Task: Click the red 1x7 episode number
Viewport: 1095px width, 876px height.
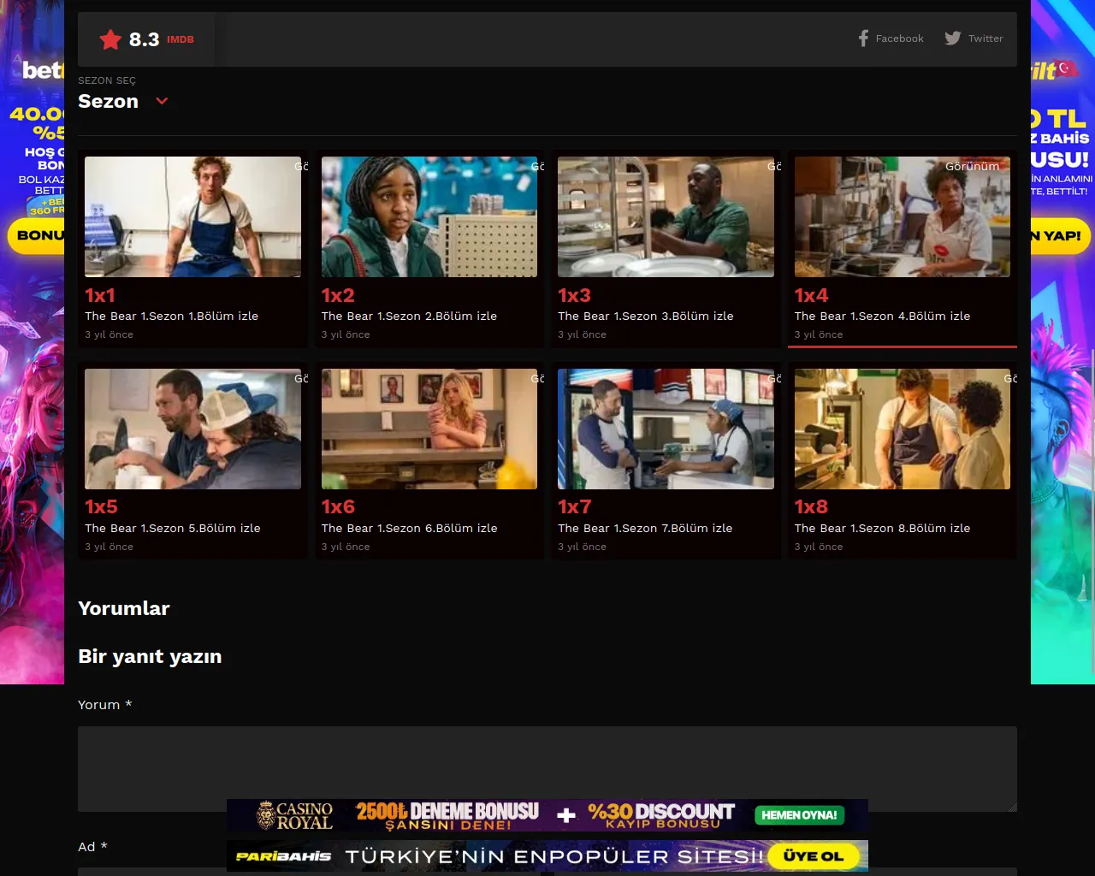Action: [x=574, y=506]
